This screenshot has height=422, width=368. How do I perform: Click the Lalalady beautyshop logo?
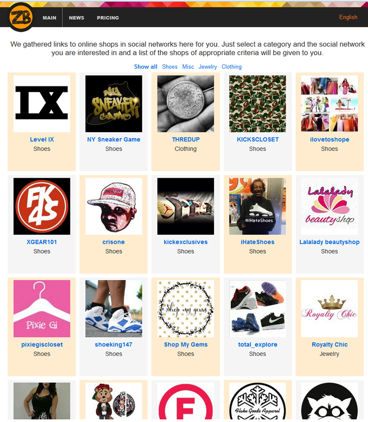pyautogui.click(x=329, y=206)
